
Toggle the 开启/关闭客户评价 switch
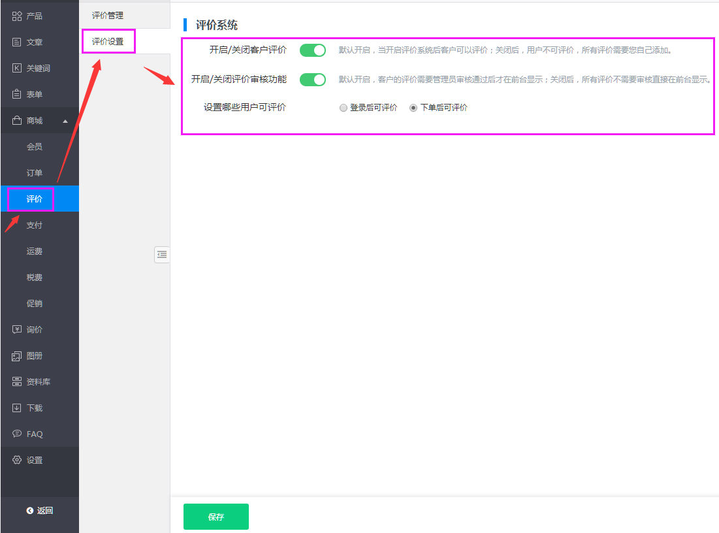[x=312, y=50]
